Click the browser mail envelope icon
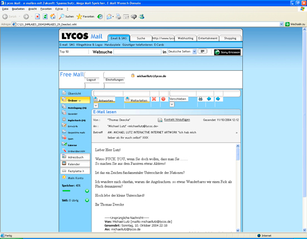Image resolution: width=307 pixels, height=239 pixels. [109, 17]
